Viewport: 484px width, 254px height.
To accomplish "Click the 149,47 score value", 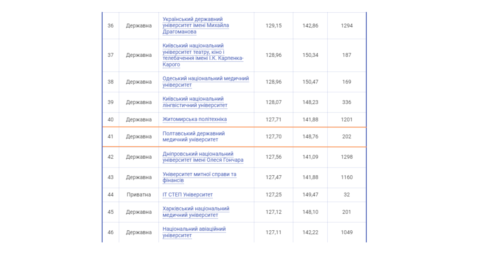I will pos(310,195).
